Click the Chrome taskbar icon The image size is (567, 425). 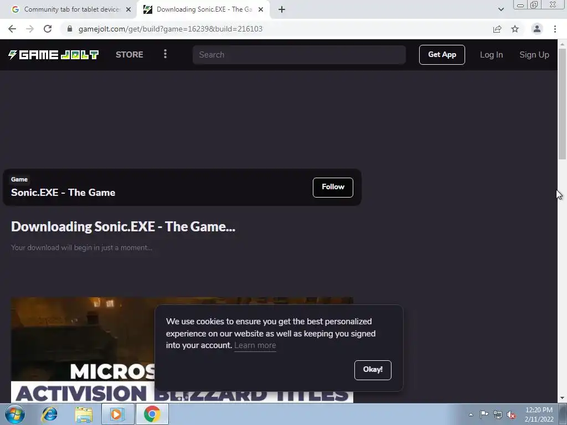(x=152, y=414)
